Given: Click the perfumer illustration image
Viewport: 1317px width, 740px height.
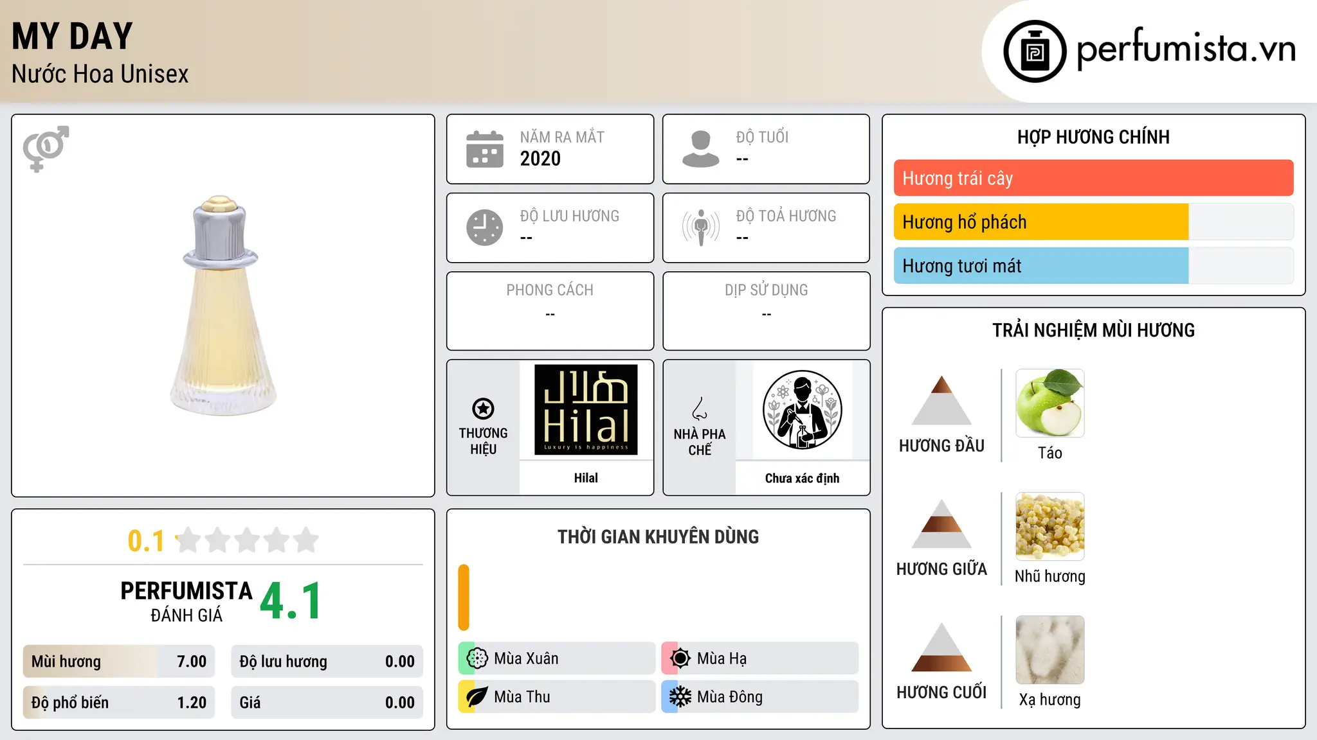Looking at the screenshot, I should pyautogui.click(x=802, y=410).
